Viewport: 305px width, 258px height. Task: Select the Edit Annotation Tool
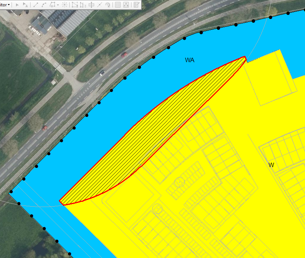[x=25, y=5]
